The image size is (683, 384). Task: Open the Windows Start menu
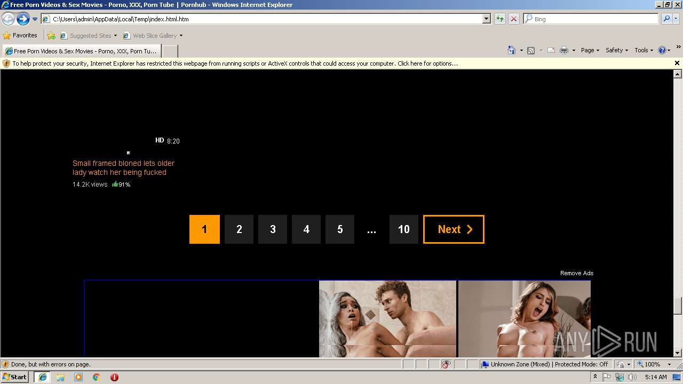15,377
